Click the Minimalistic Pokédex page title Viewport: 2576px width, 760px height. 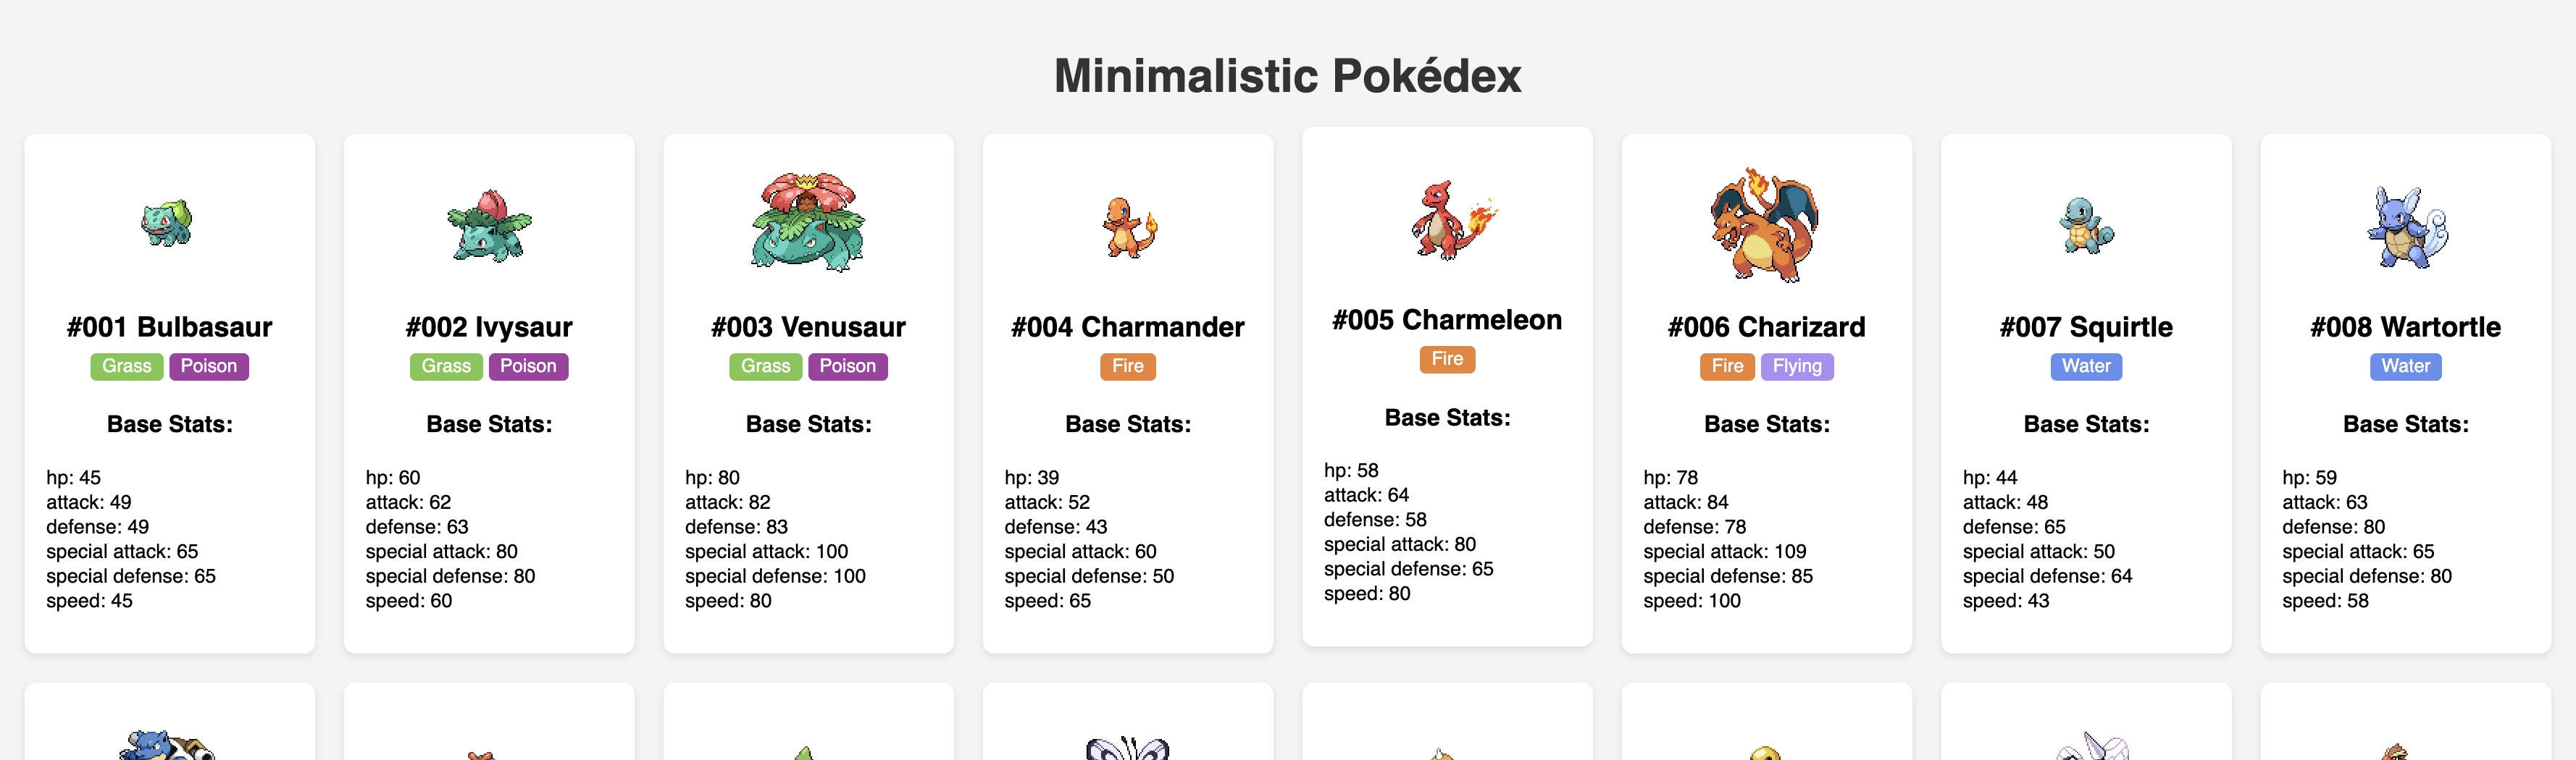coord(1288,76)
